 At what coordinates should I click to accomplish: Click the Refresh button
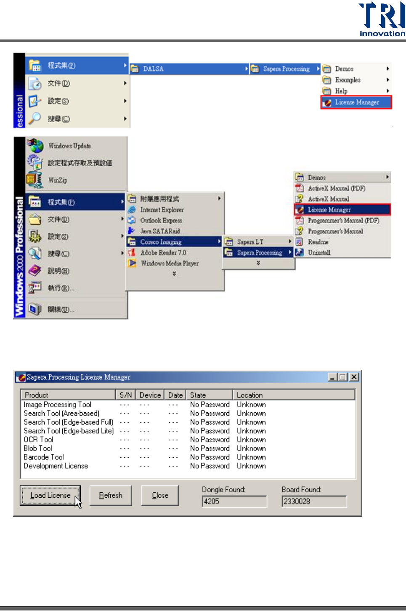click(111, 495)
